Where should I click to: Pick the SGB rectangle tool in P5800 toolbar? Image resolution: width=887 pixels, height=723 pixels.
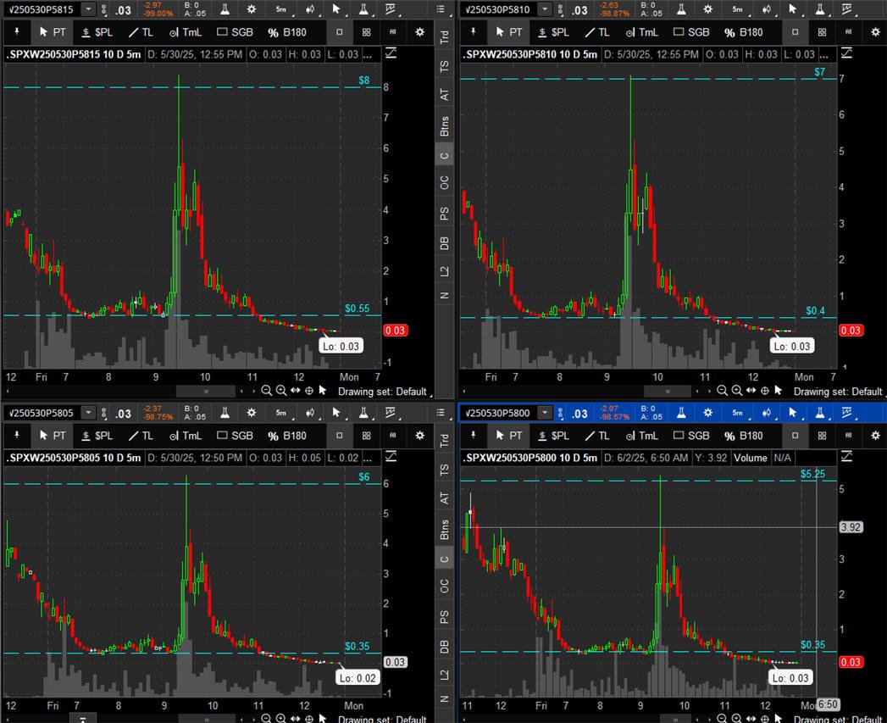pyautogui.click(x=691, y=436)
